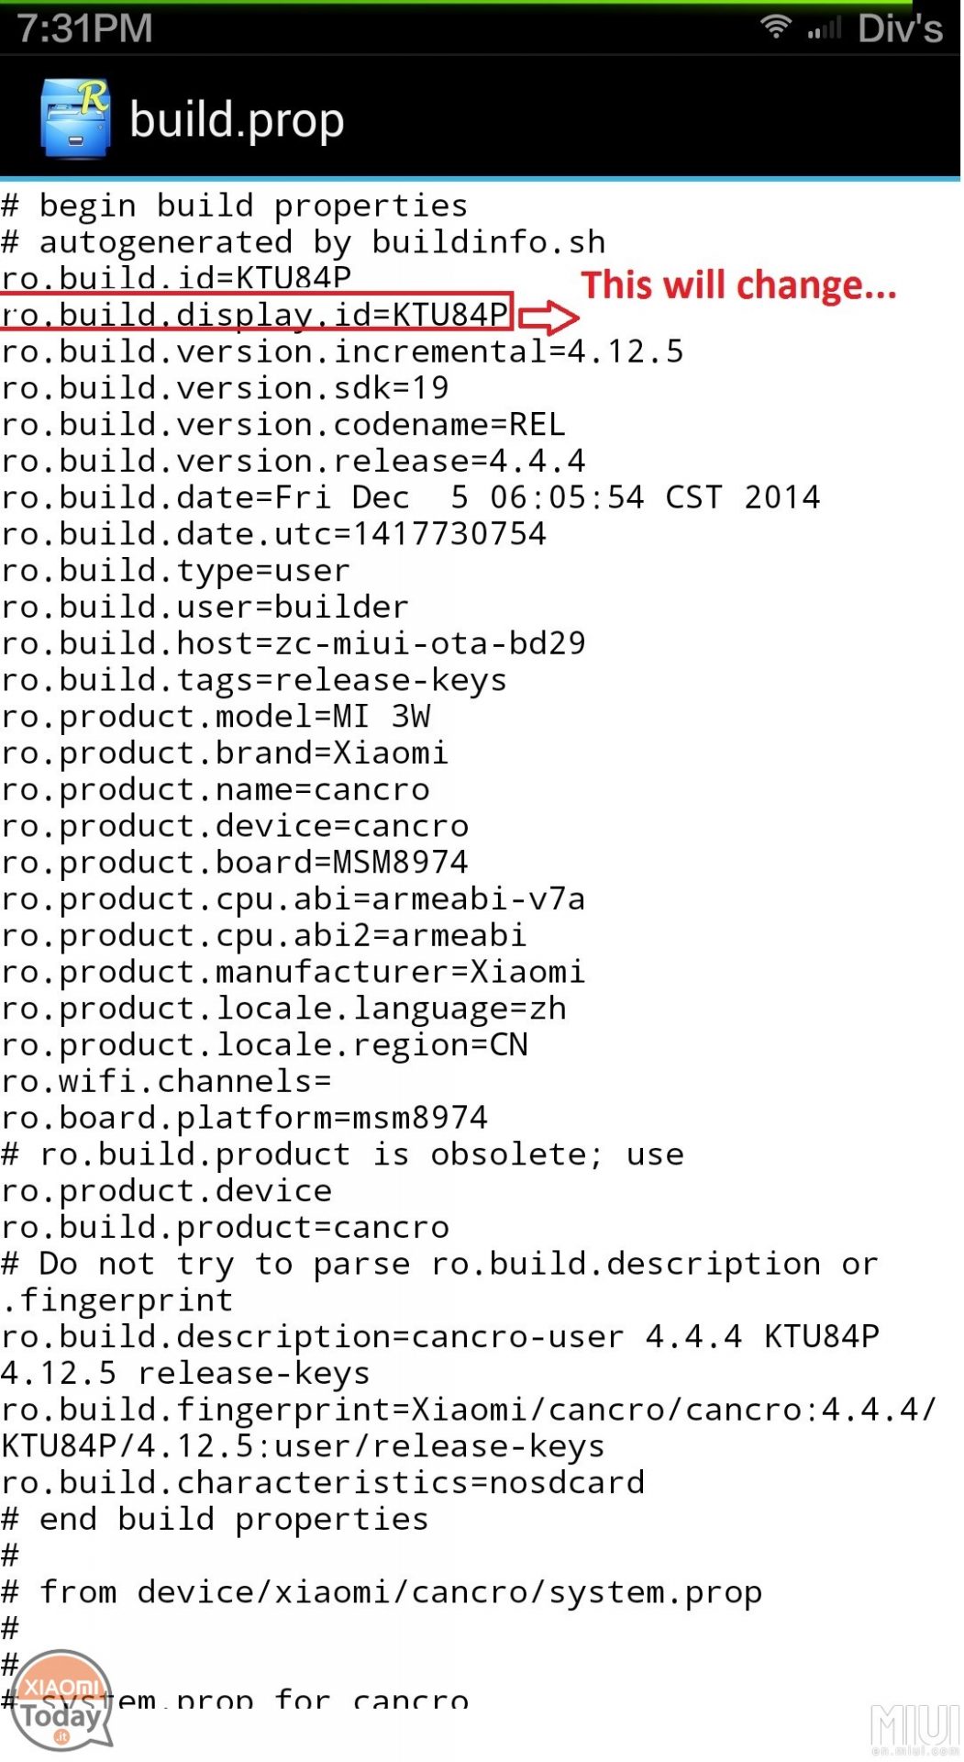The height and width of the screenshot is (1762, 964).
Task: Tap the ro.product.brand=Xiaomi line
Action: pyautogui.click(x=225, y=753)
